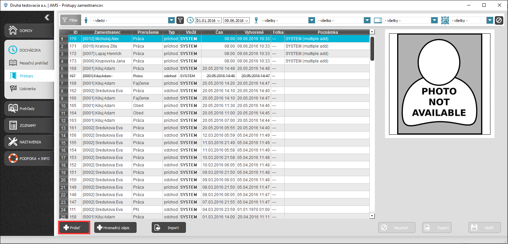Sort by the Vytvorené column header
This screenshot has height=244, width=508.
[x=254, y=32]
